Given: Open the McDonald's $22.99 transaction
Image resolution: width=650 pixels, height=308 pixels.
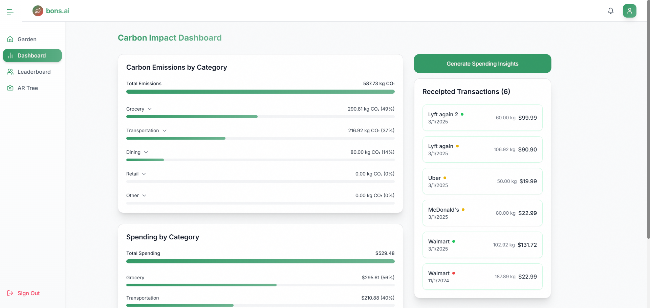Looking at the screenshot, I should click(482, 213).
